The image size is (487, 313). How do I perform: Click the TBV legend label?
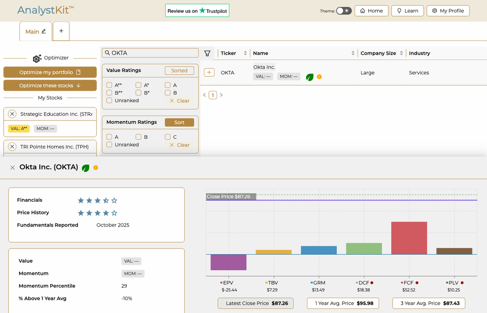point(272,283)
